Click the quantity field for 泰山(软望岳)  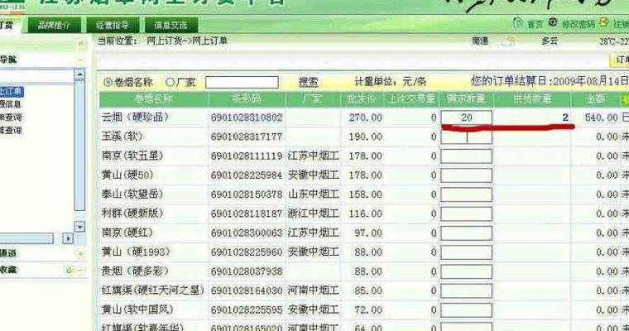pyautogui.click(x=466, y=194)
